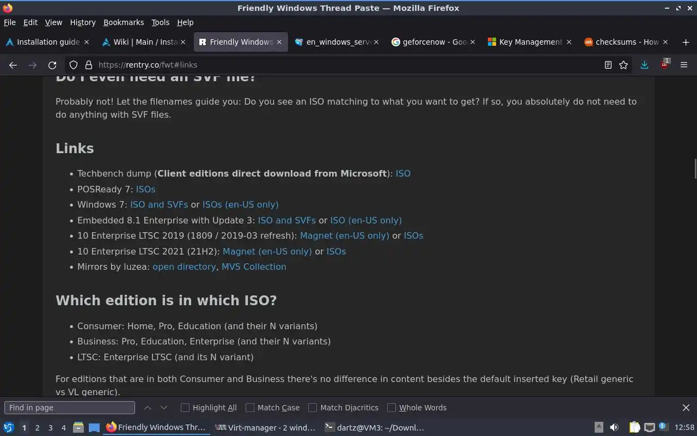Image resolution: width=697 pixels, height=436 pixels.
Task: Open the clipboard tray icon
Action: (x=634, y=428)
